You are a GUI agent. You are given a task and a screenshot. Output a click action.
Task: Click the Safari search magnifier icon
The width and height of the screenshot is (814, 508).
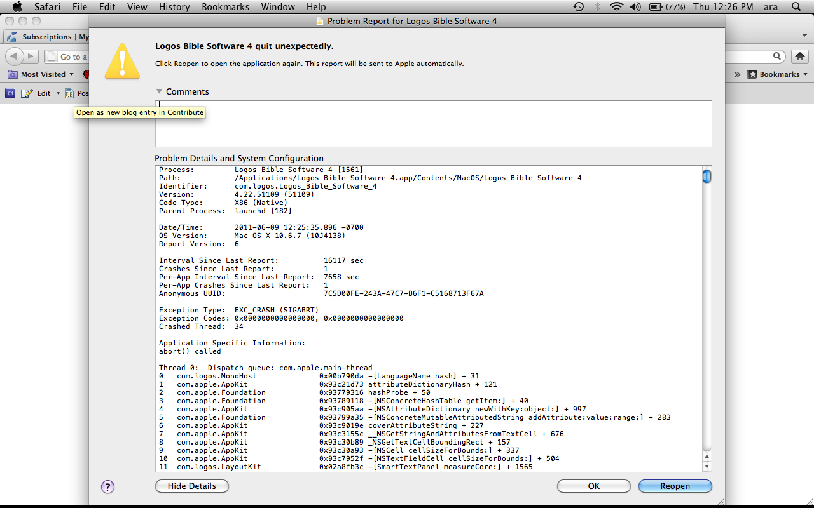pyautogui.click(x=778, y=57)
